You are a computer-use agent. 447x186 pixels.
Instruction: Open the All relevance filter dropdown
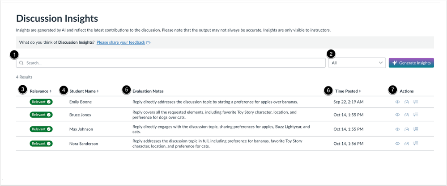pyautogui.click(x=357, y=63)
